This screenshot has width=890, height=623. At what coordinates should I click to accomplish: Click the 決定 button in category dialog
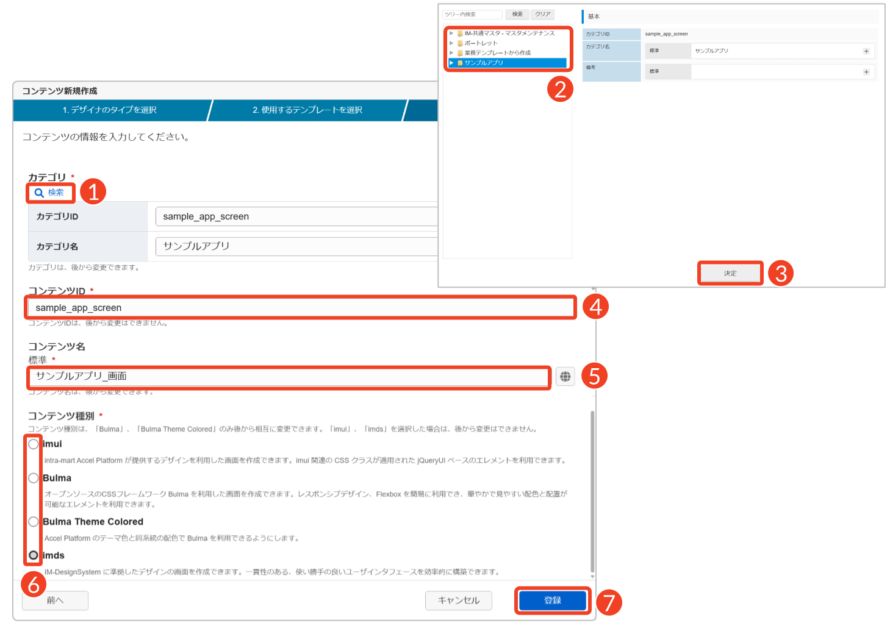tap(730, 273)
